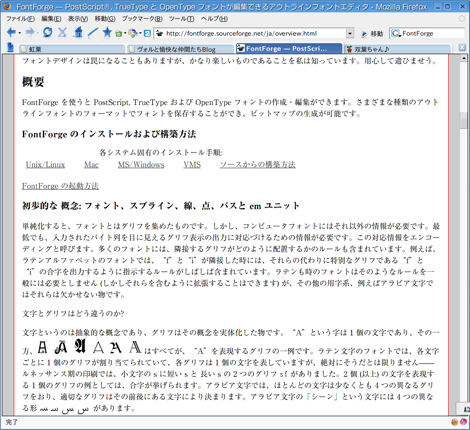This screenshot has height=430, width=470.
Task: Open the Mac install link
Action: (91, 164)
